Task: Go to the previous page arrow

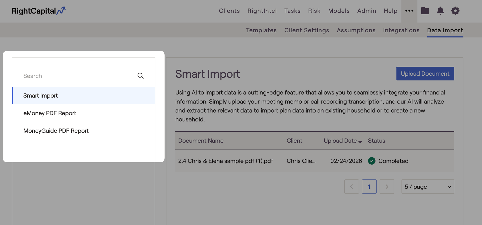Action: point(351,187)
